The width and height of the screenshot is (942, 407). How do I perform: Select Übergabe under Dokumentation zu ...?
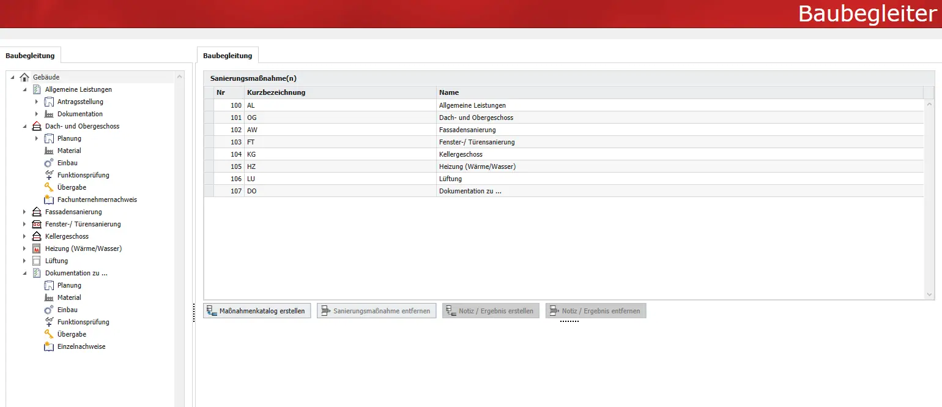pos(72,334)
